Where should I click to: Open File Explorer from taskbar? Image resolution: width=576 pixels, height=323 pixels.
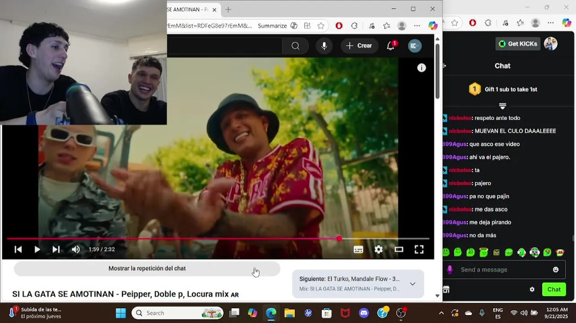click(x=289, y=313)
